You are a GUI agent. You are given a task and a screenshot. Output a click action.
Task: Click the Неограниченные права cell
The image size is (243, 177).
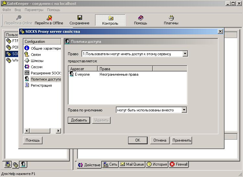point(119,74)
